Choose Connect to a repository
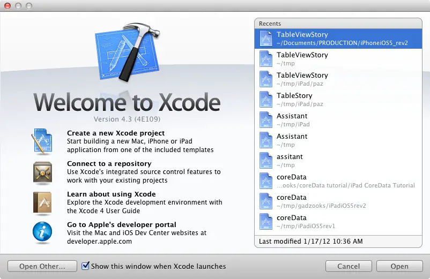 click(109, 164)
